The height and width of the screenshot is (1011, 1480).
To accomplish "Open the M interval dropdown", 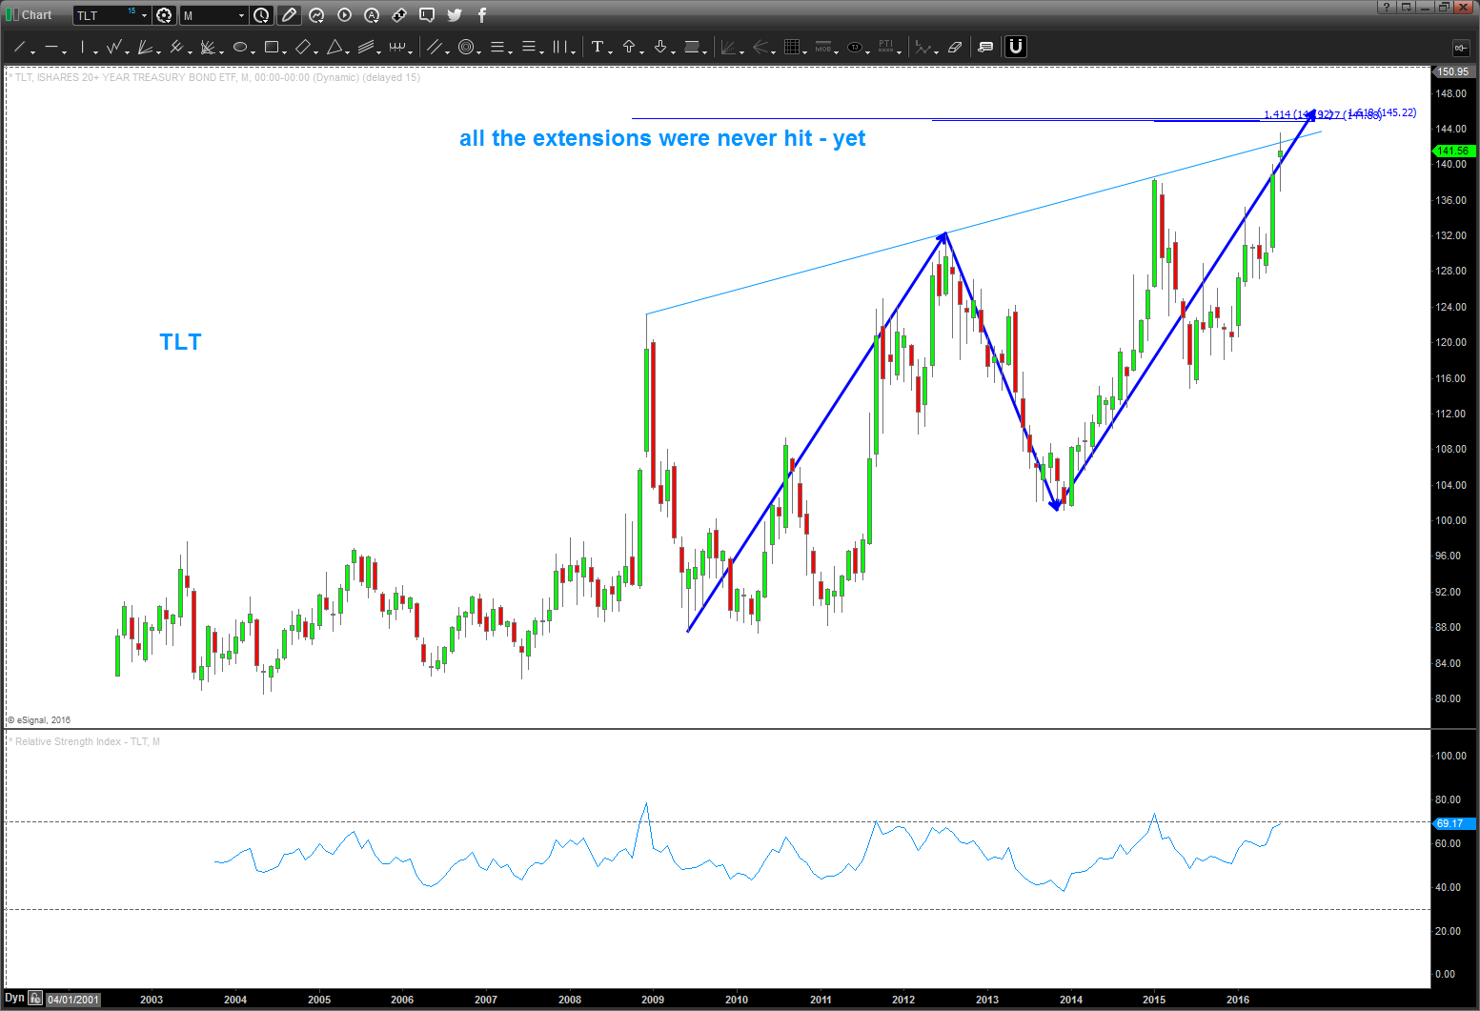I will point(241,15).
